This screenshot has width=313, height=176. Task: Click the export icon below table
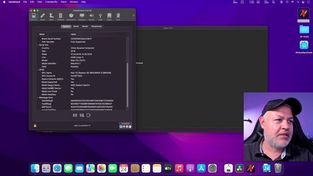tap(89, 115)
